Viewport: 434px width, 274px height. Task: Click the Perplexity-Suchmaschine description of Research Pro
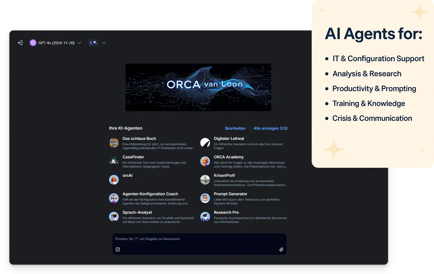click(250, 220)
